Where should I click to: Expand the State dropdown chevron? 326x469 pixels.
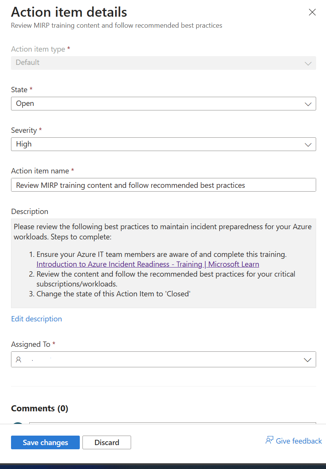[308, 104]
